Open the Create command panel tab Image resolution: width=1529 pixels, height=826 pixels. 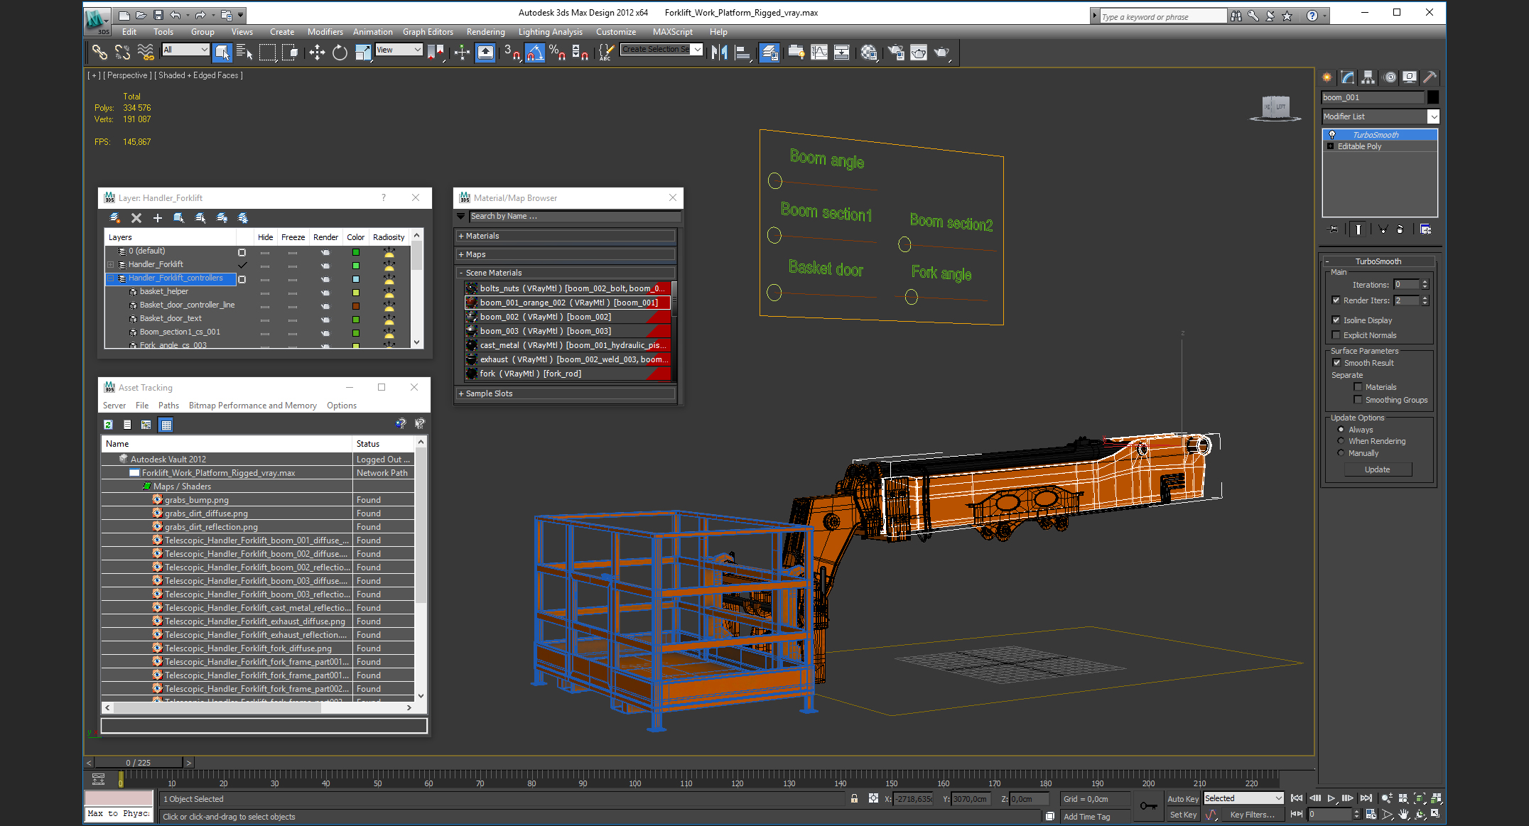tap(1327, 77)
